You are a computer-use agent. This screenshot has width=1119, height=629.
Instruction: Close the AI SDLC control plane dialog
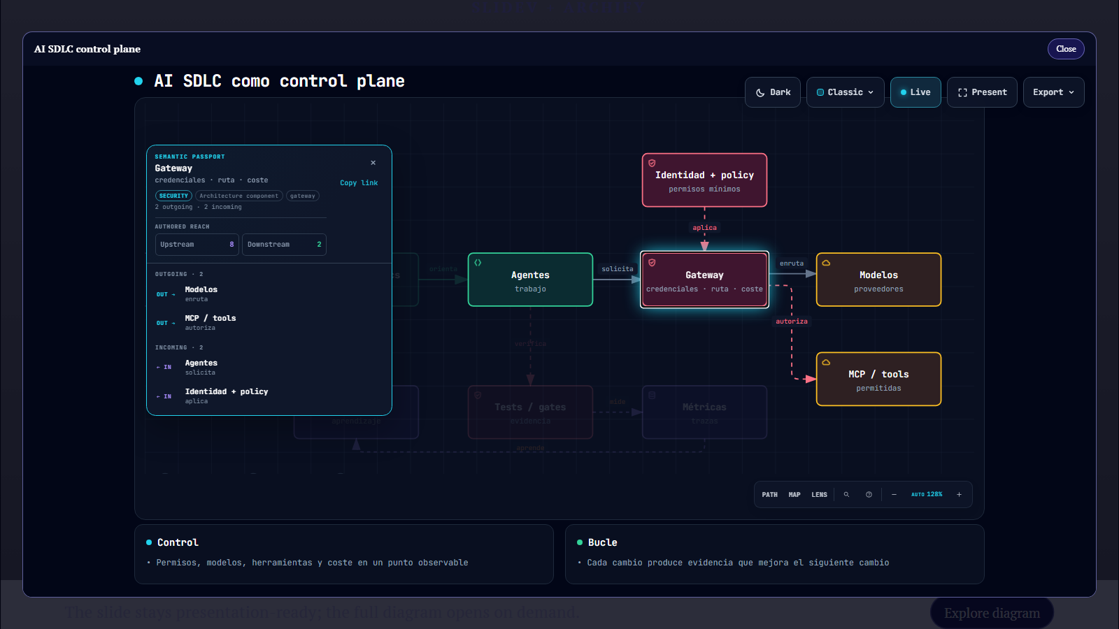pos(1066,49)
